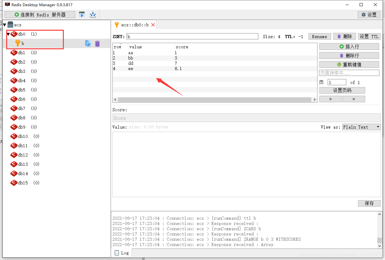Click the Redis Desktop Manager title icon
This screenshot has width=385, height=260.
(7, 5)
